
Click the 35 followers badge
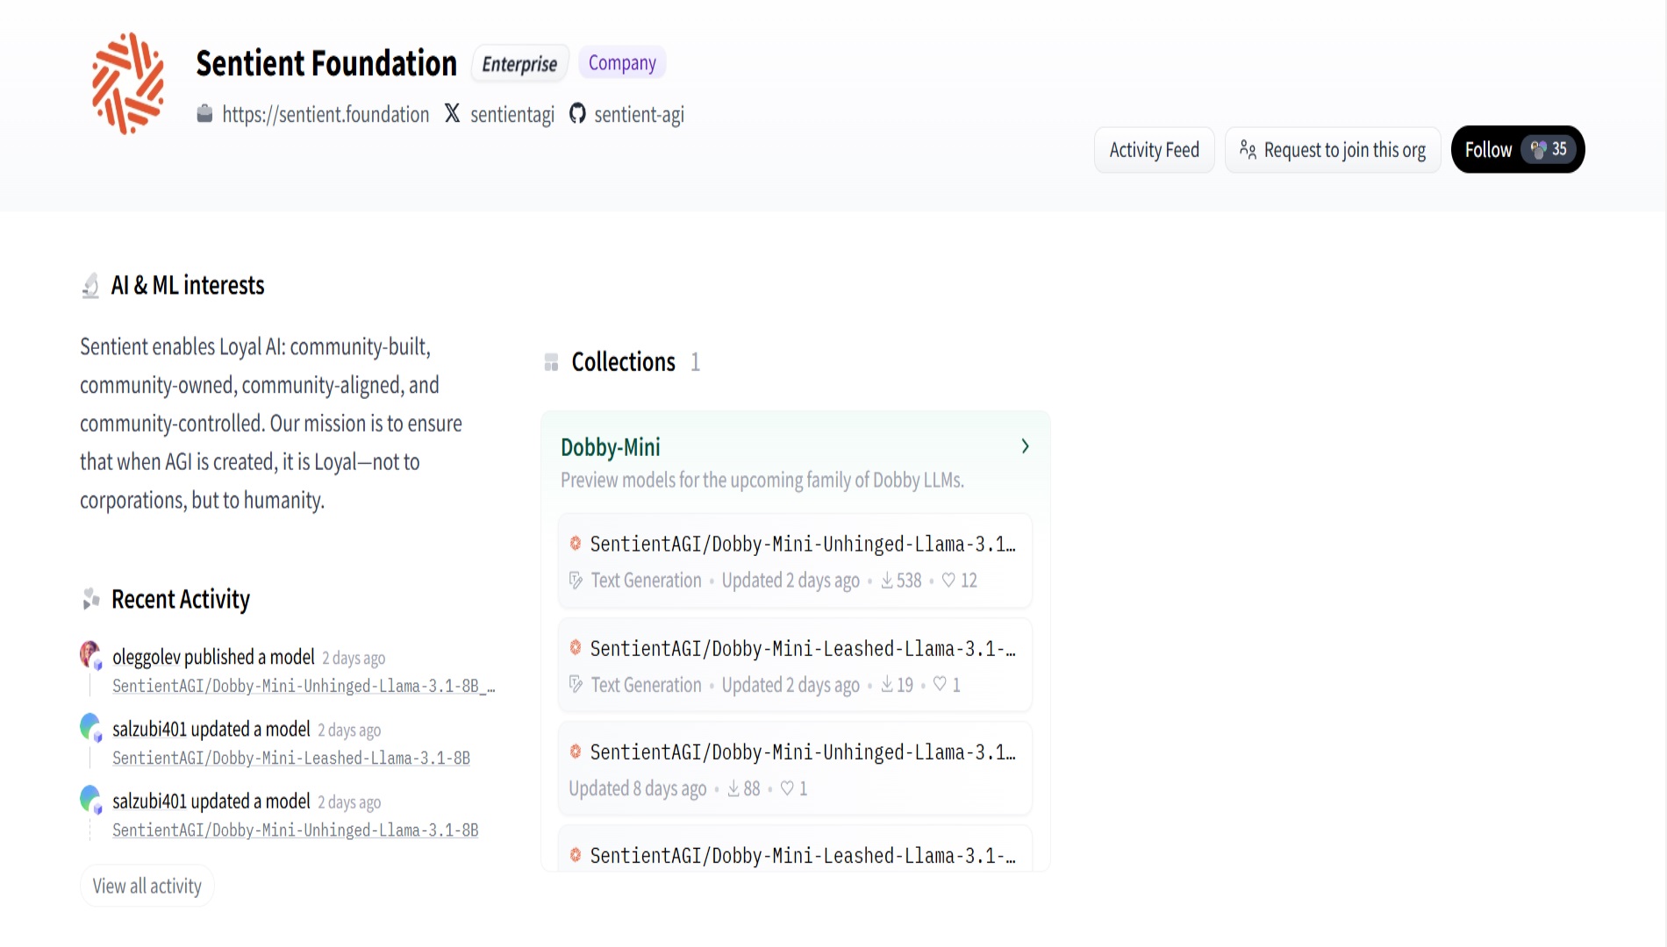coord(1549,149)
